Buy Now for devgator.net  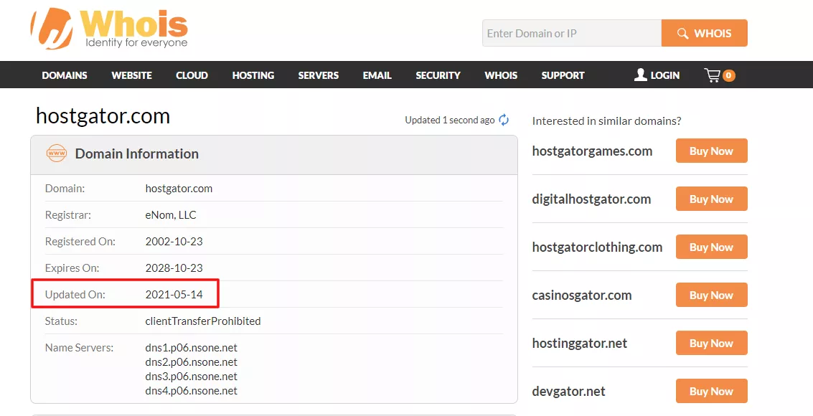711,391
